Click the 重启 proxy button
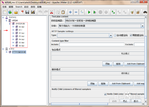Viewport: 149px width, 107px height. (136, 101)
